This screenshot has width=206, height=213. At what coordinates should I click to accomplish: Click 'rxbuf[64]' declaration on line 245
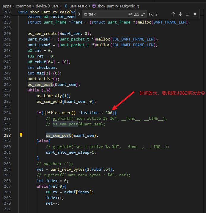coord(45,62)
